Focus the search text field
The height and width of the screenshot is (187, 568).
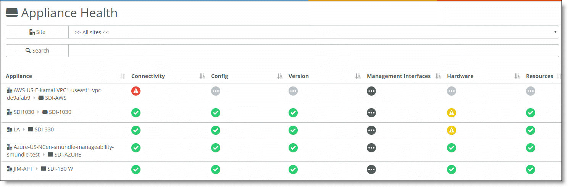[313, 51]
